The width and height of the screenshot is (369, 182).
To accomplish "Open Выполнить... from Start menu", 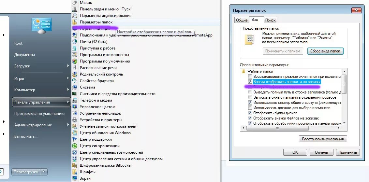I will point(26,136).
